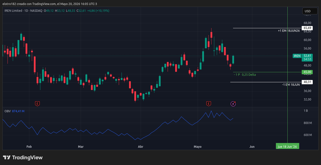Click the IREN current price tag
The height and width of the screenshot is (165, 321).
297,56
